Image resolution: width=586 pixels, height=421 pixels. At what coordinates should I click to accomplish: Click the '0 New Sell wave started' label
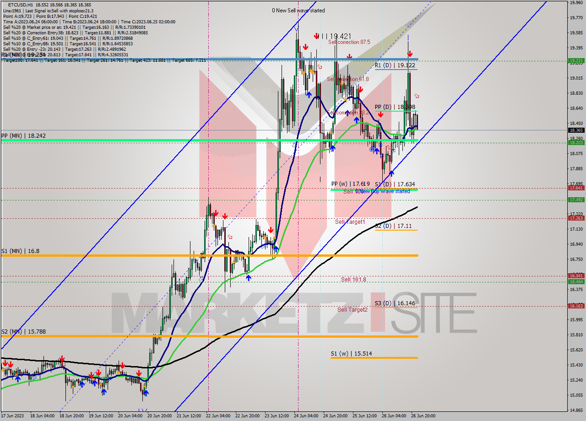click(298, 11)
